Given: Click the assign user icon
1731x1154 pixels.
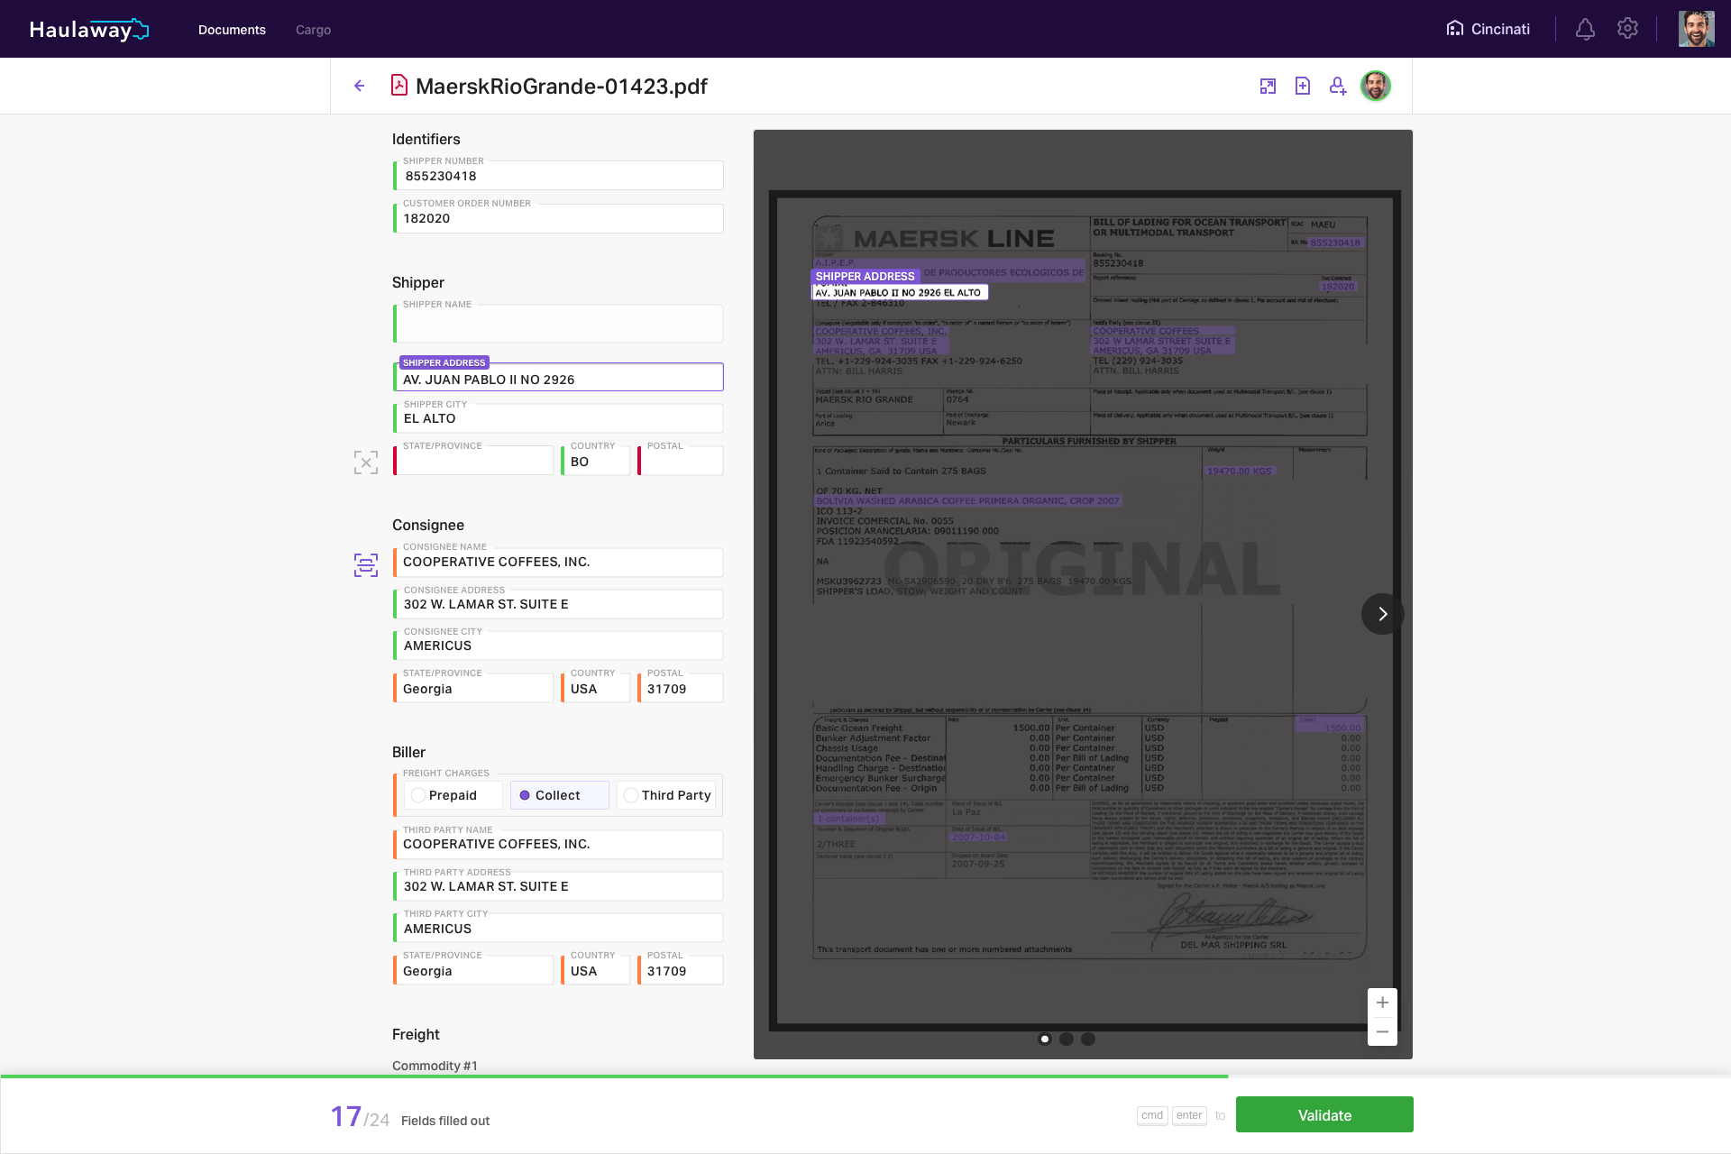Looking at the screenshot, I should (1338, 86).
